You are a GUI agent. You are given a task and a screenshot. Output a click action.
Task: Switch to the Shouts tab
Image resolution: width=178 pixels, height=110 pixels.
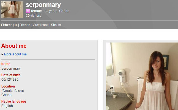coord(56,25)
